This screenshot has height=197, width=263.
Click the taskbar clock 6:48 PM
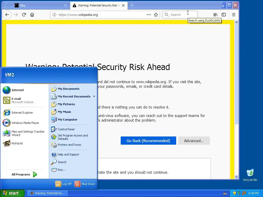pyautogui.click(x=253, y=193)
